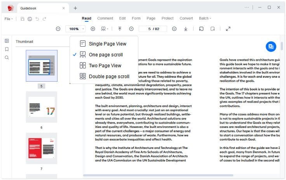Switch to the Edit tab
Screen dimensions: 286x180
pyautogui.click(x=122, y=18)
